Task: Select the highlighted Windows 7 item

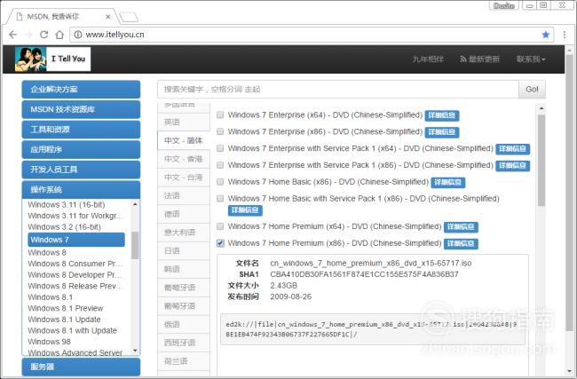Action: (x=76, y=240)
